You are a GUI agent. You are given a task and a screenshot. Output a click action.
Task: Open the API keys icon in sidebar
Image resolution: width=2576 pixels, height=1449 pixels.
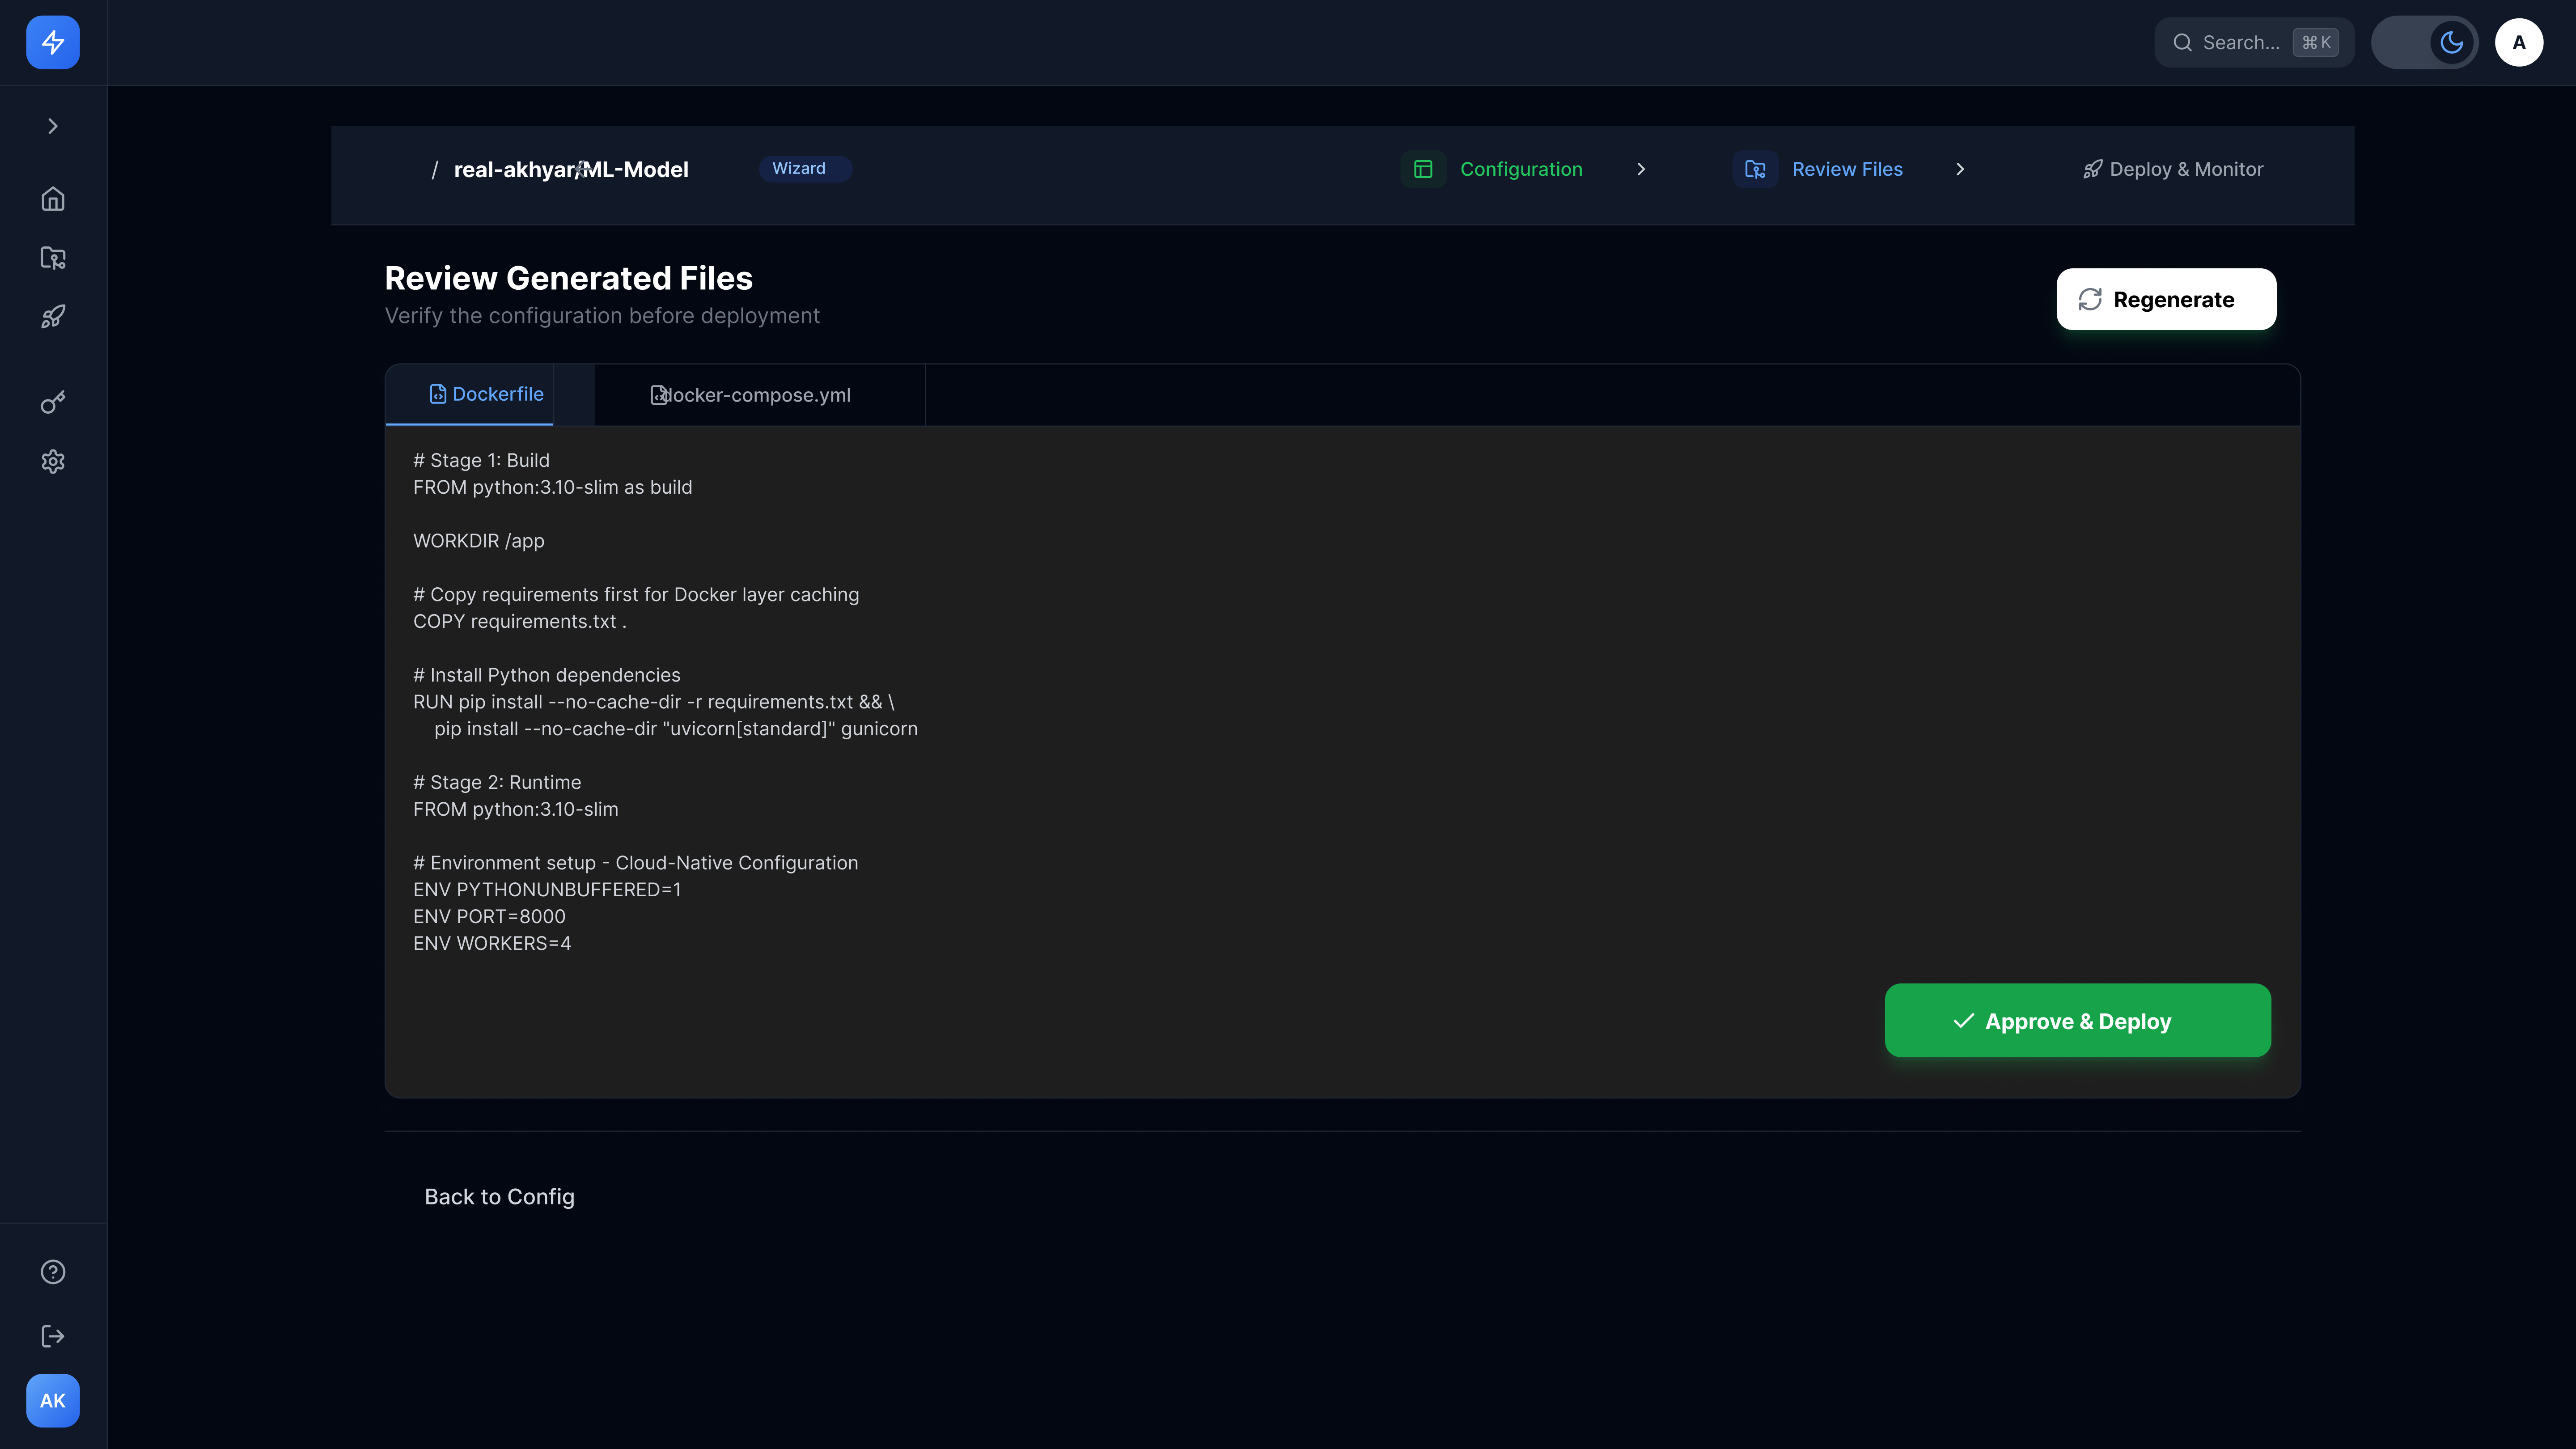52,402
